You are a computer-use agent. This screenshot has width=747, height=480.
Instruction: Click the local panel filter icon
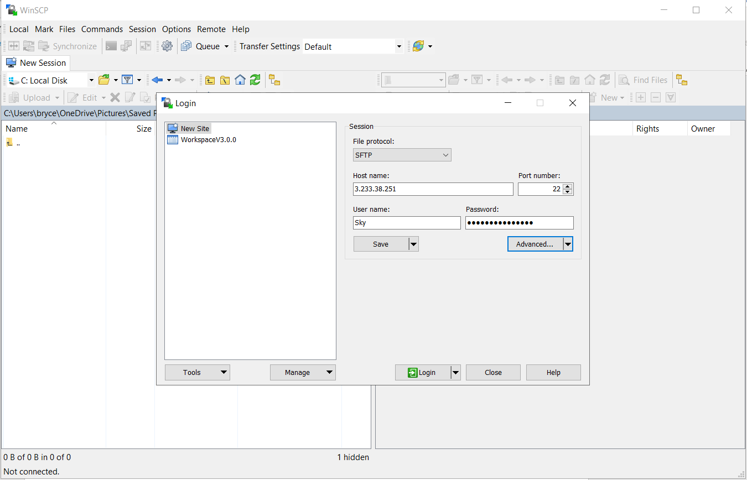coord(127,80)
